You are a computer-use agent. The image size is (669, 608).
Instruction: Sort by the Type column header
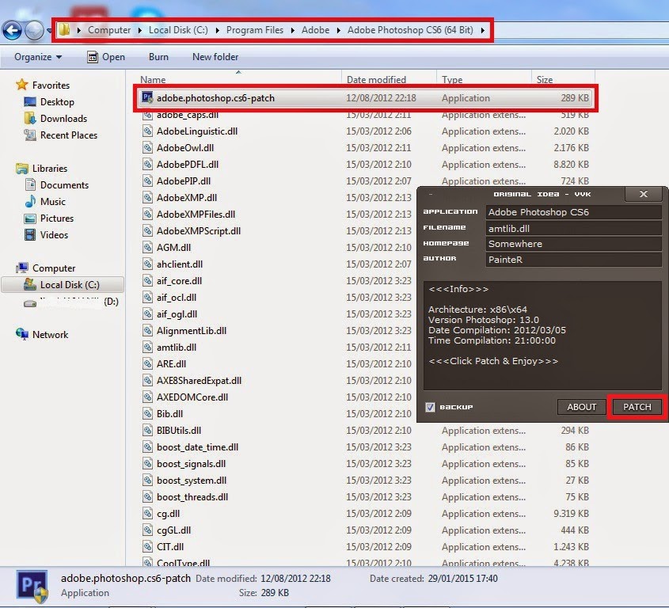452,80
